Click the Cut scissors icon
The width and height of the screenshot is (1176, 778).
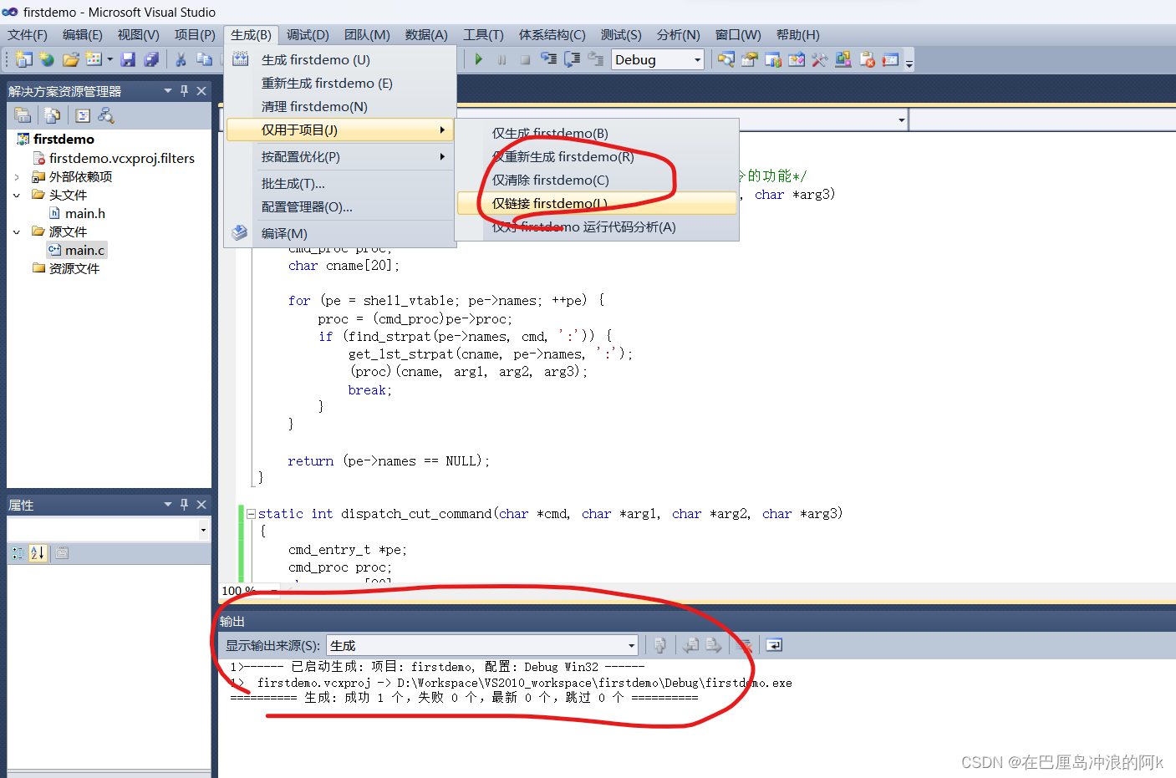[x=181, y=59]
